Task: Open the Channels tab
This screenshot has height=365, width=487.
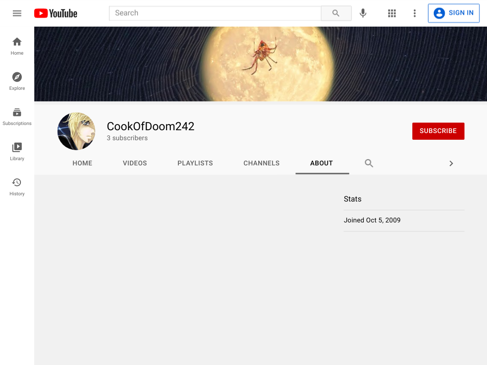Action: 262,163
